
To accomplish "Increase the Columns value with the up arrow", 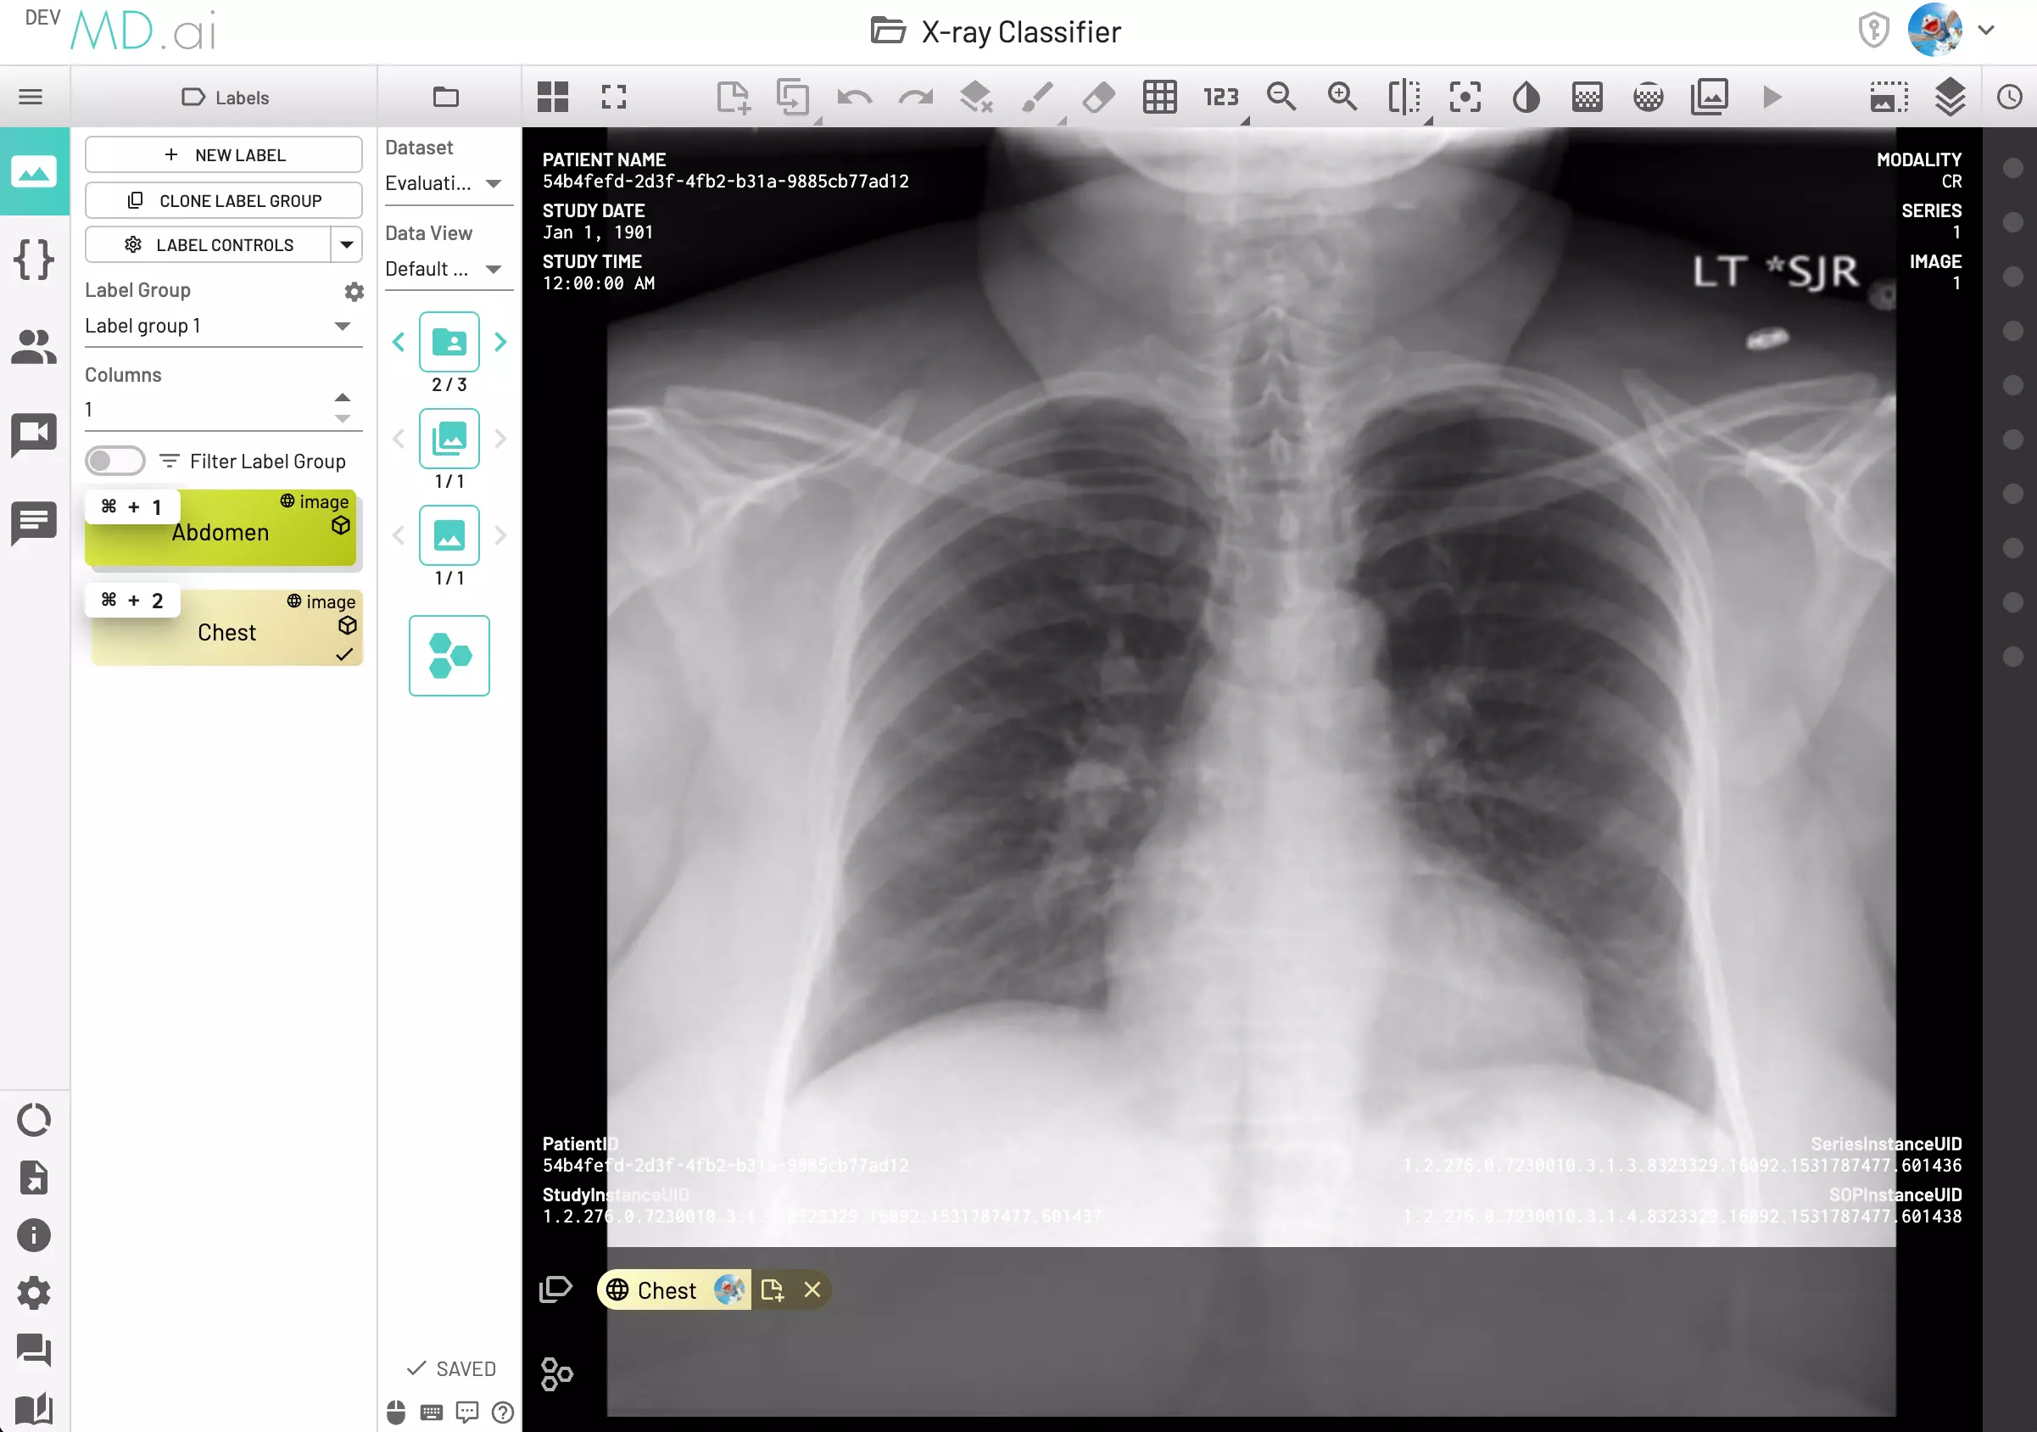I will coord(343,396).
